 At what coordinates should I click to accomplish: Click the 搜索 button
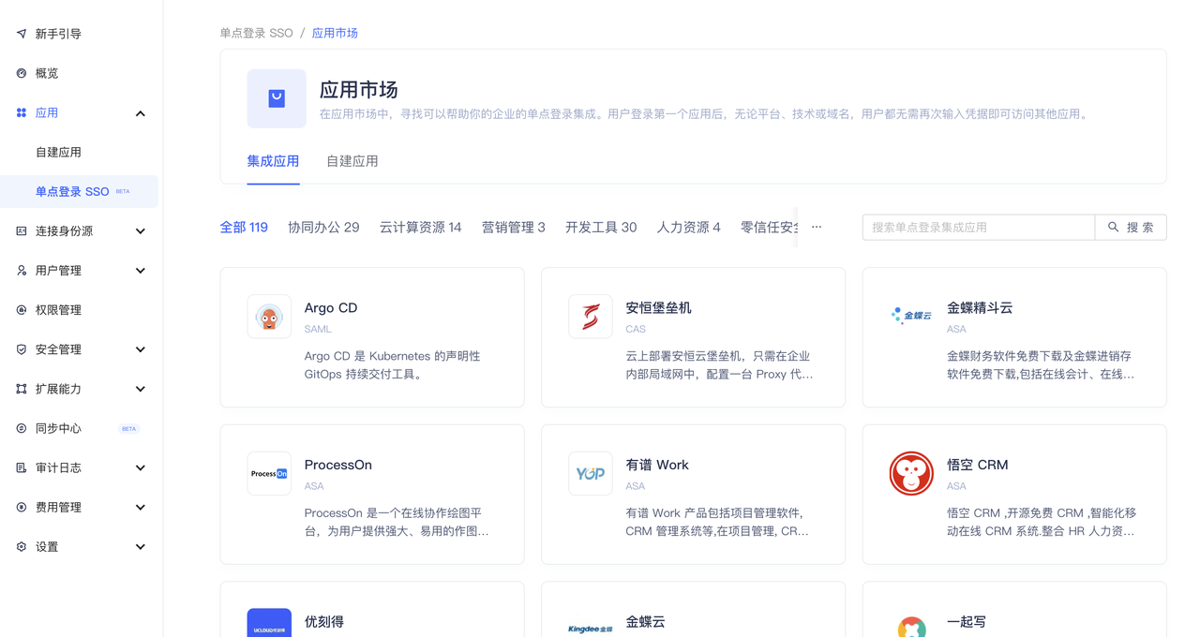[1131, 227]
